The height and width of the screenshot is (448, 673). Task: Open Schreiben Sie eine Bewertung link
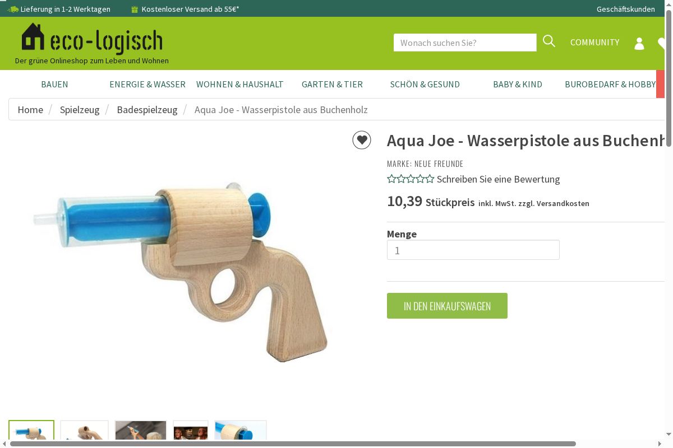coord(499,179)
